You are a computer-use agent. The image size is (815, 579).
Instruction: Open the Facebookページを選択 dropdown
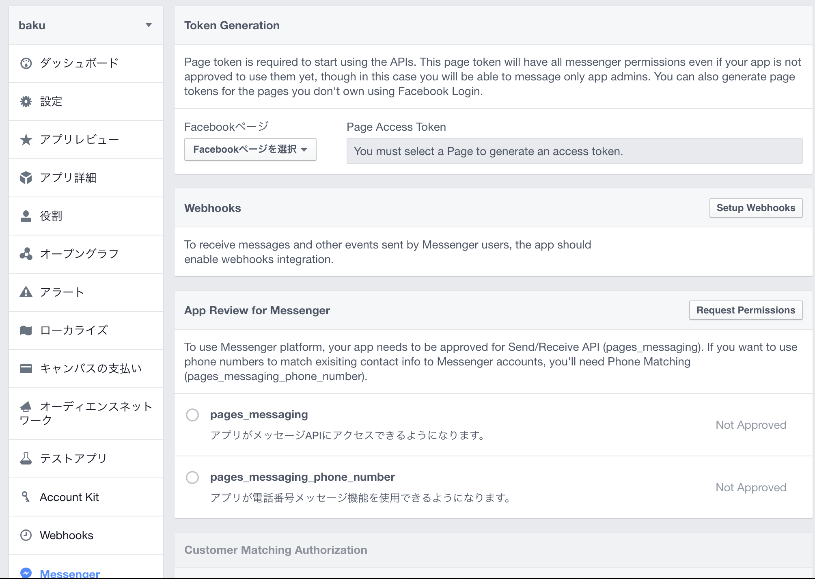tap(250, 149)
